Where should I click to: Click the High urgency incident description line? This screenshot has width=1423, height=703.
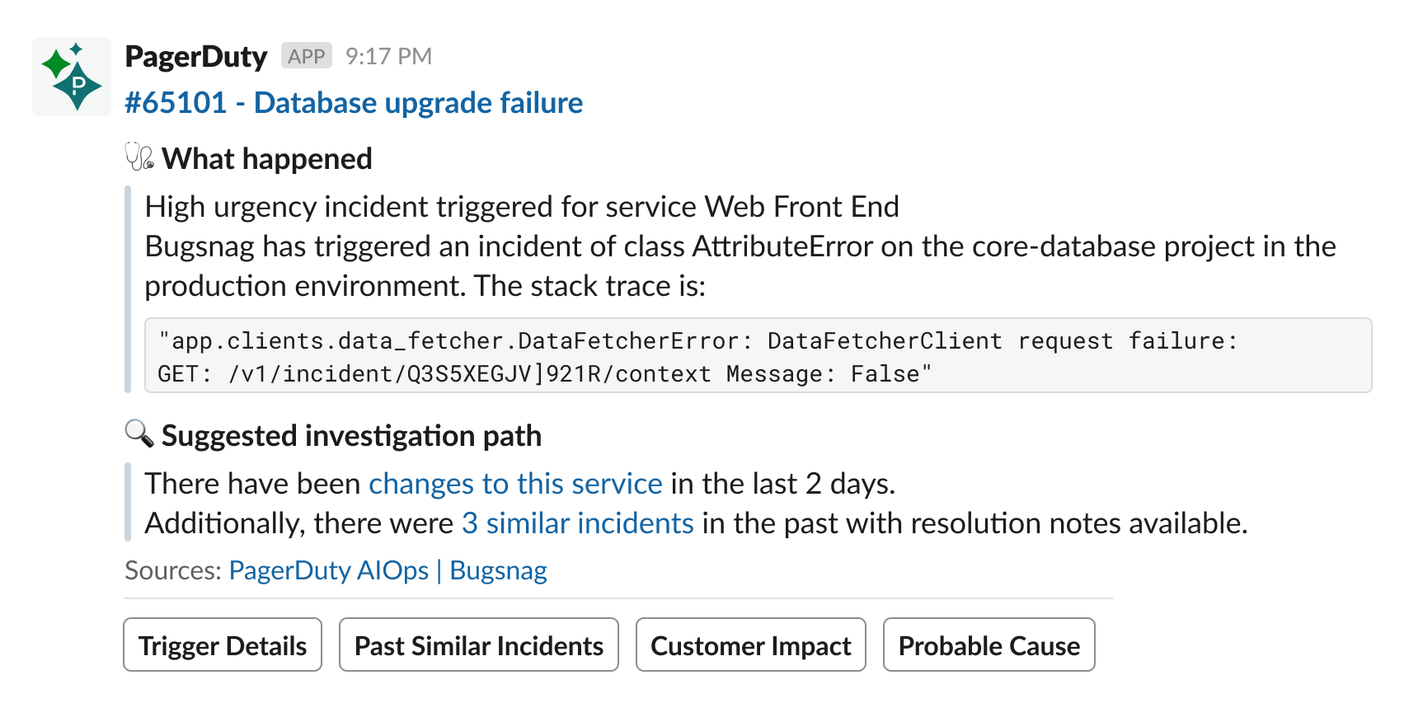pyautogui.click(x=521, y=207)
